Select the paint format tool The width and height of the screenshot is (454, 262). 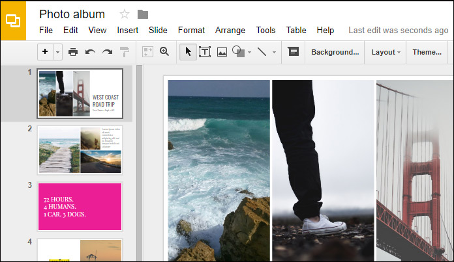[125, 52]
